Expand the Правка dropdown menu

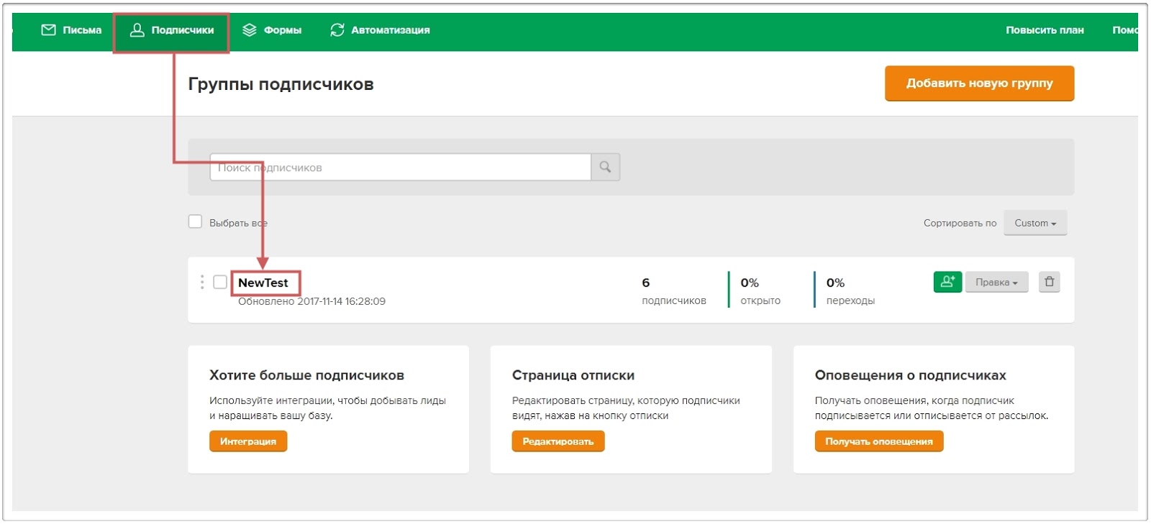(x=996, y=282)
